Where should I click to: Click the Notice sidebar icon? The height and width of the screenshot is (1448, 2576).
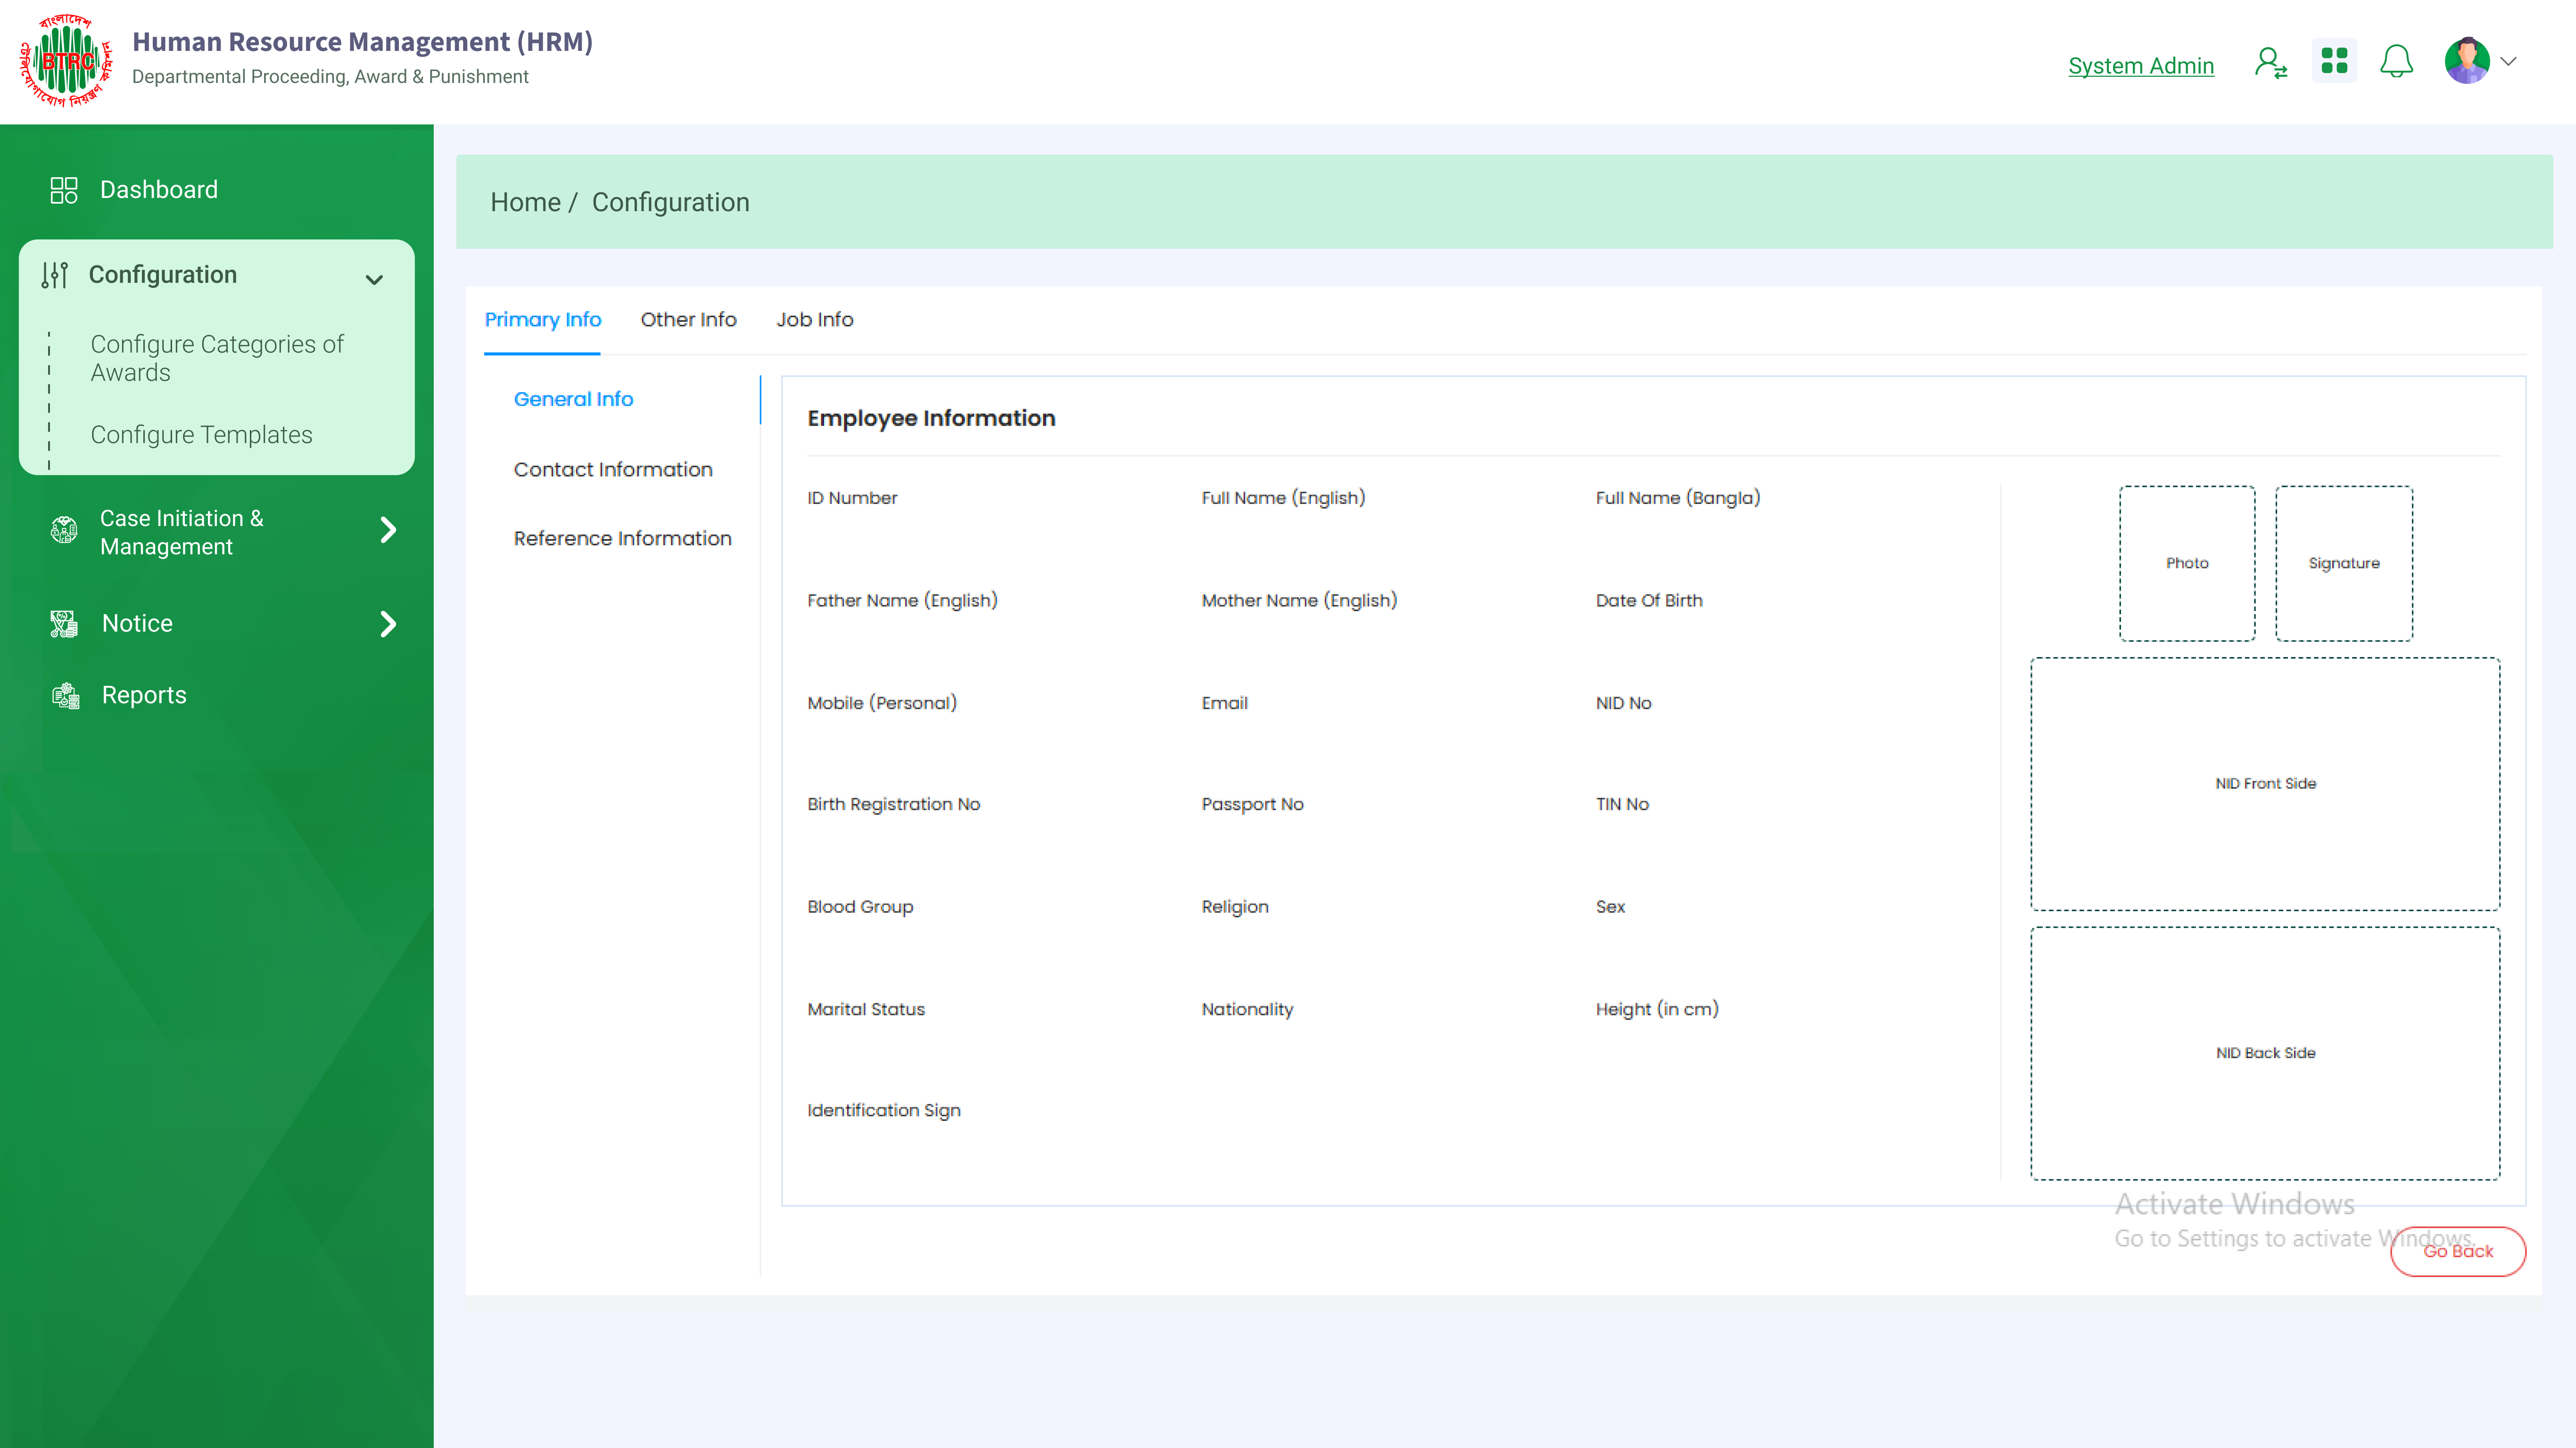[x=64, y=623]
